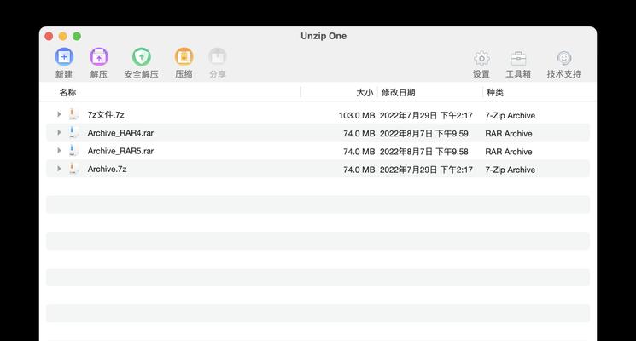This screenshot has height=341, width=636.
Task: Maximize the window with green button
Action: [77, 36]
